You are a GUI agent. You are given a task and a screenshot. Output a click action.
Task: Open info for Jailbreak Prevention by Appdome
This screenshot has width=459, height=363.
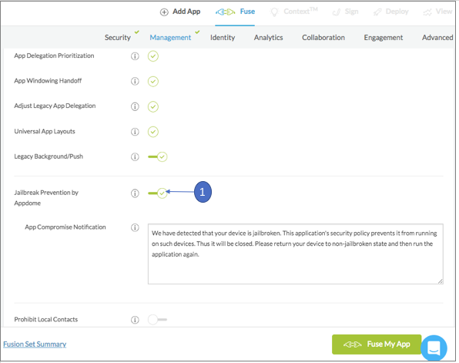click(135, 193)
